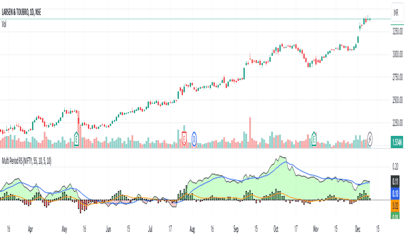Click the tall red volume spike in mid-September

pos(250,133)
